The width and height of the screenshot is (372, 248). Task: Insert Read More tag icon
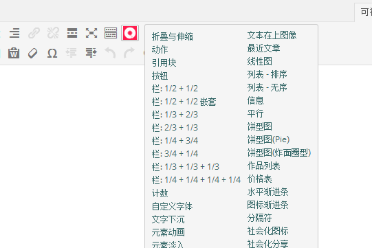[72, 33]
